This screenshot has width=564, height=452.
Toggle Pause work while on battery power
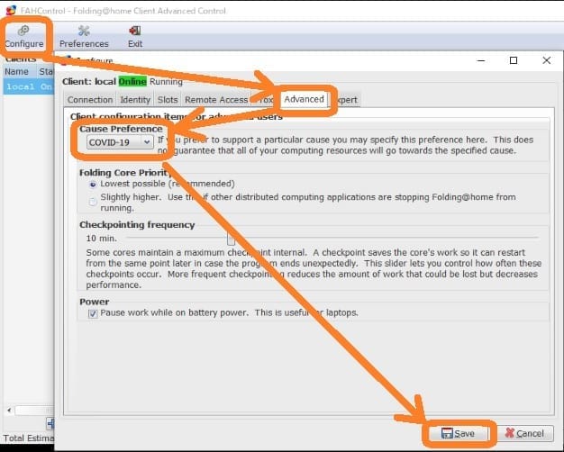coord(93,313)
